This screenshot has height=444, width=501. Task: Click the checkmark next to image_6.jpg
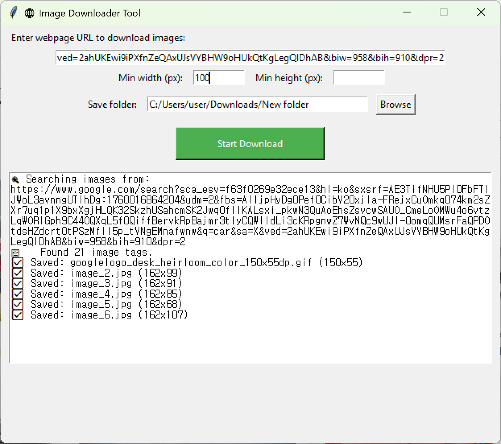(x=17, y=315)
